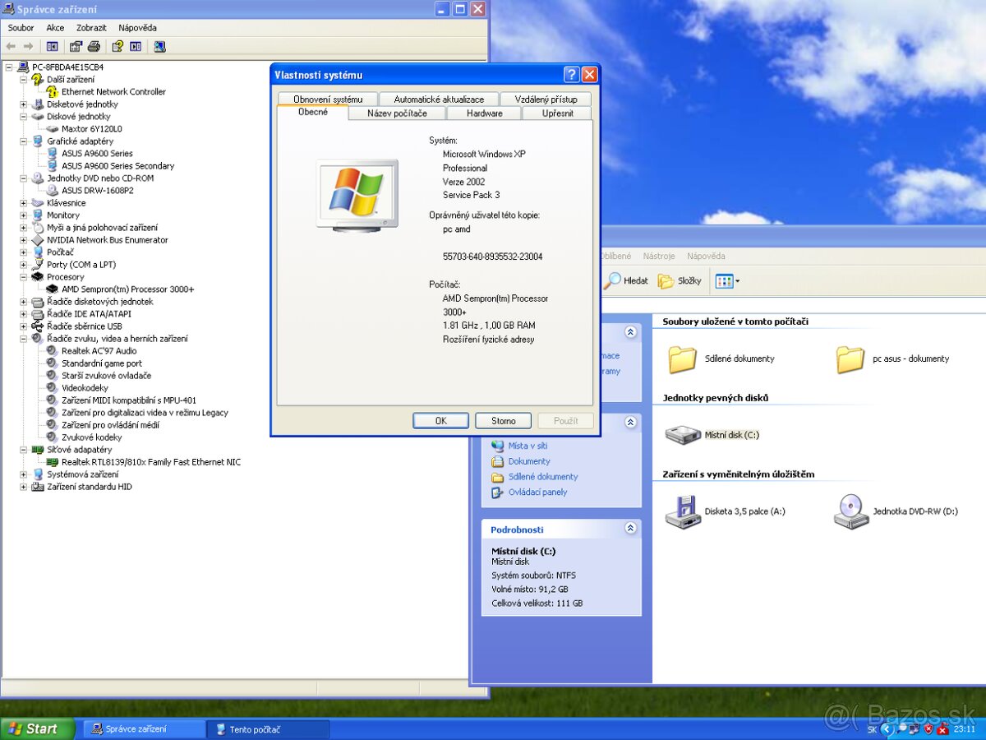
Task: Show the Properties icon on the toolbar
Action: click(76, 47)
